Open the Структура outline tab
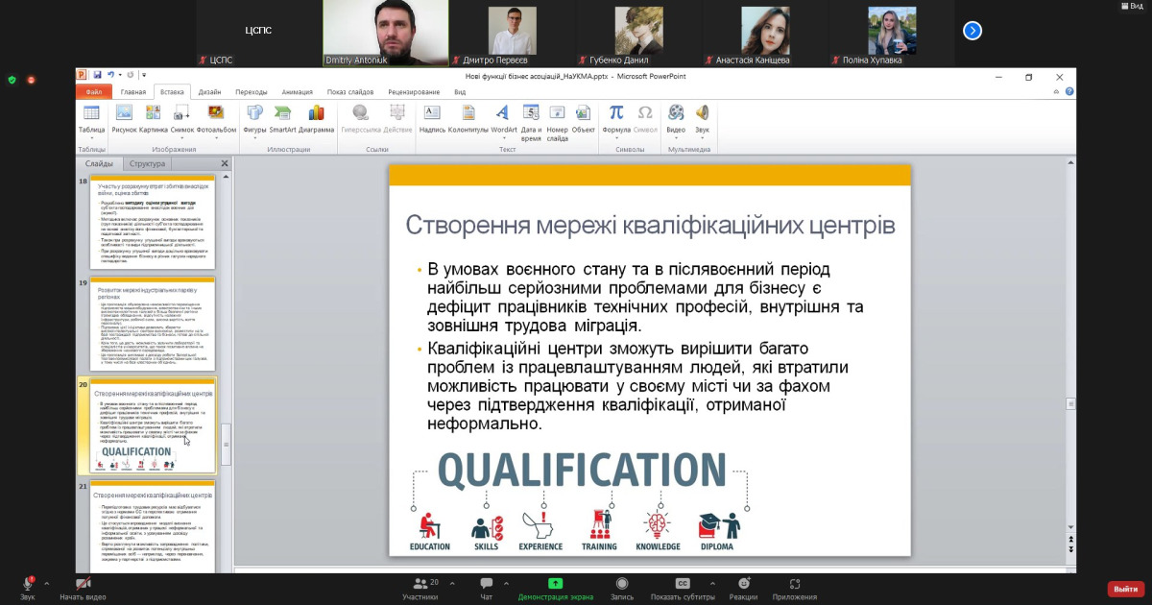The image size is (1152, 605). (x=147, y=163)
